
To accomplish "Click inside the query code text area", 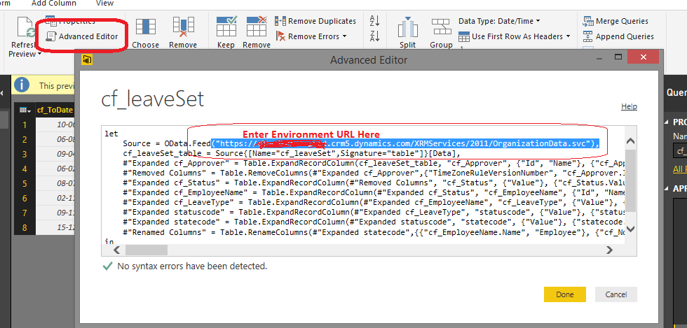I will [x=363, y=185].
